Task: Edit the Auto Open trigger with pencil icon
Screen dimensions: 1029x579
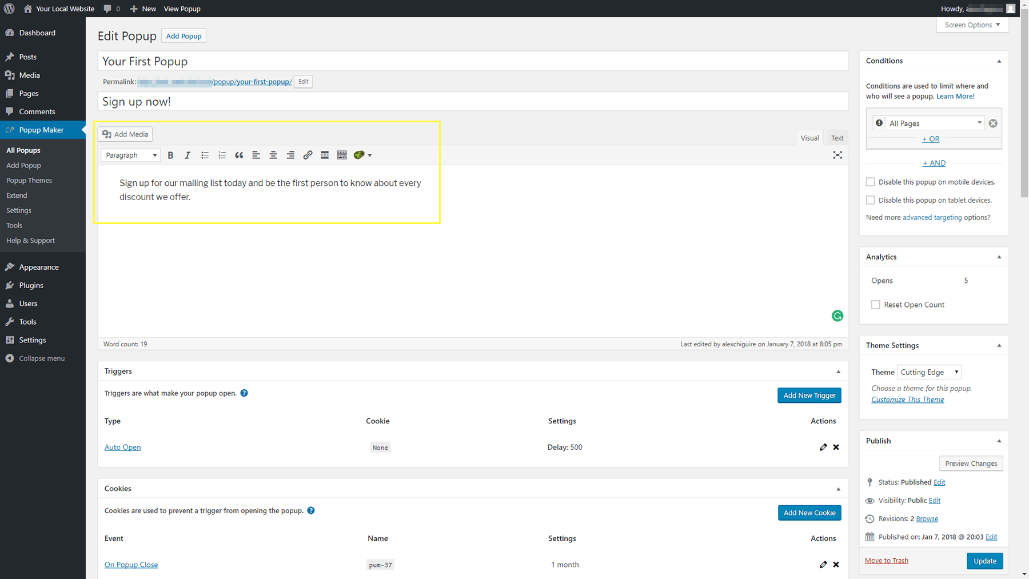Action: click(823, 448)
